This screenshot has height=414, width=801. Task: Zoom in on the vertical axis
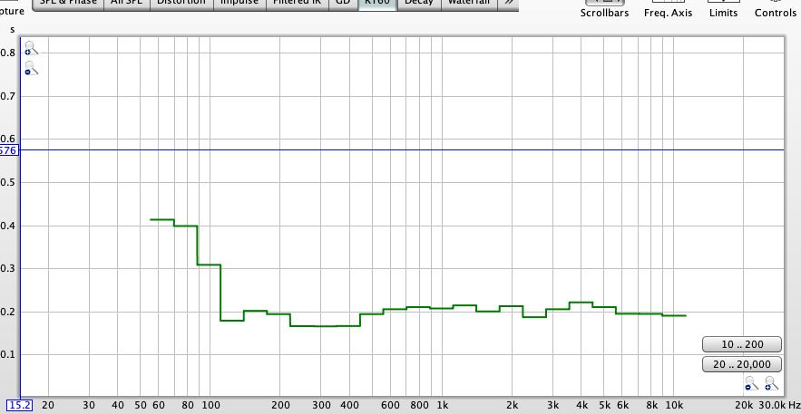point(31,48)
